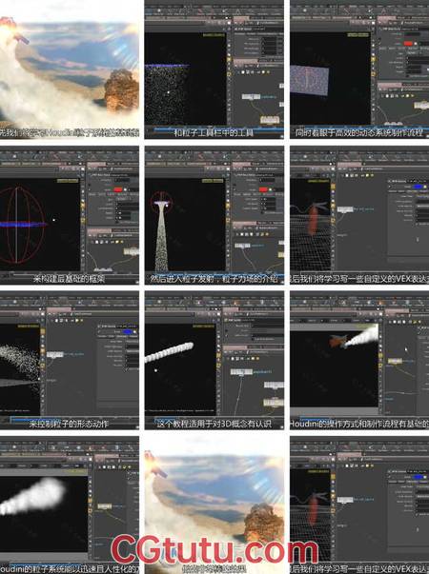Open the white smoke puff render thumbnail
Screen dimensions: 429x574
tap(70, 505)
